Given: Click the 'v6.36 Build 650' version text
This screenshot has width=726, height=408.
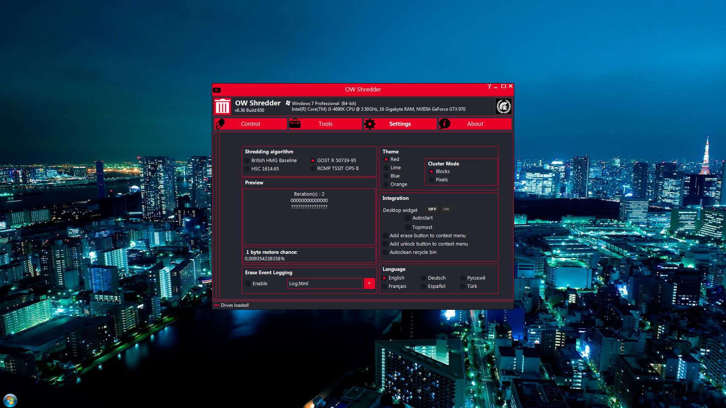Looking at the screenshot, I should [x=249, y=110].
